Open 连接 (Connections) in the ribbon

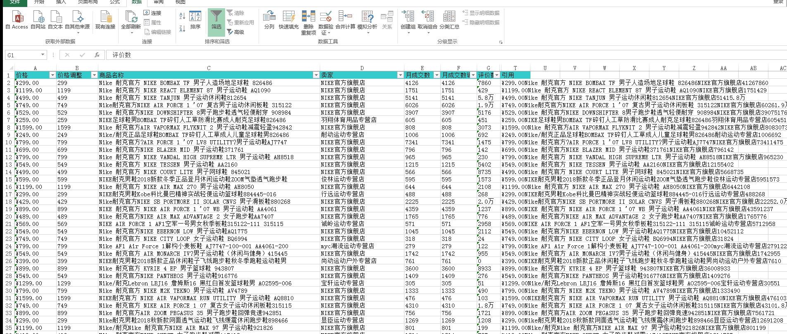pos(152,13)
